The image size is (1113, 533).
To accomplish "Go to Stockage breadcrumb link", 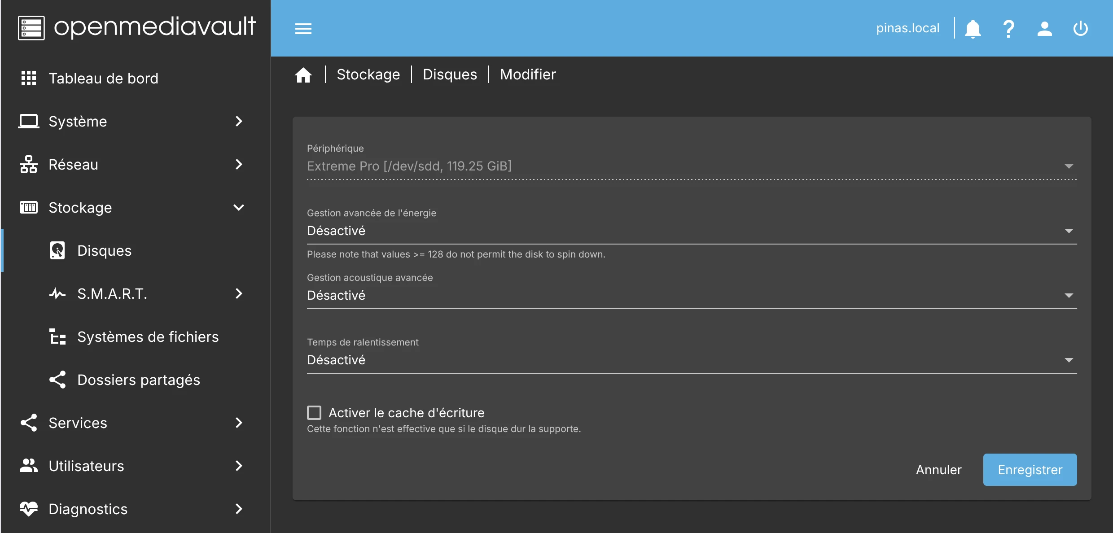I will tap(368, 74).
